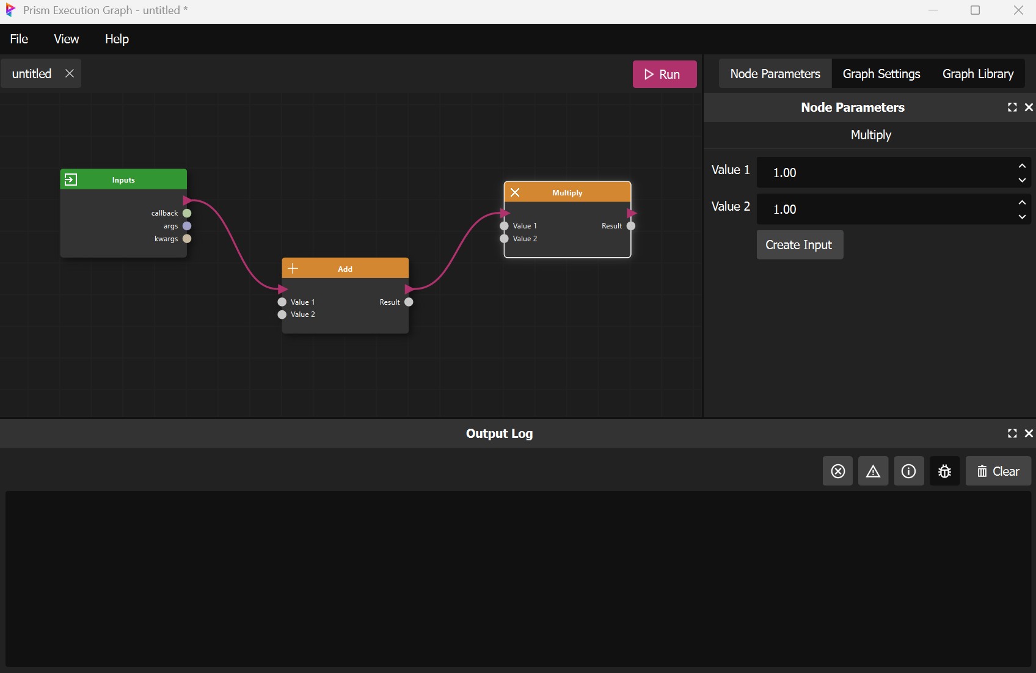Maximize the Node Parameters panel
Viewport: 1036px width, 673px height.
point(1012,107)
